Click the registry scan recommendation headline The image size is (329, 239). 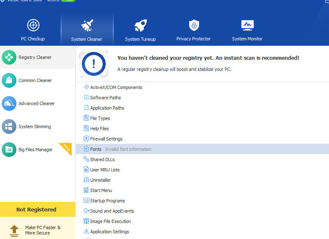click(x=208, y=58)
